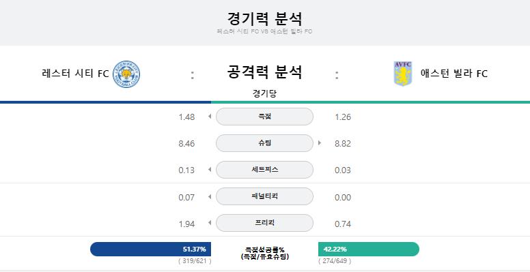Click the 공격력 분석 section heading

tap(264, 72)
